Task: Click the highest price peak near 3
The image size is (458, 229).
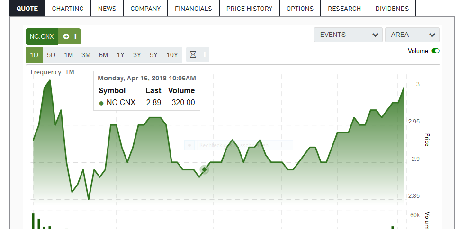Action: [48, 81]
